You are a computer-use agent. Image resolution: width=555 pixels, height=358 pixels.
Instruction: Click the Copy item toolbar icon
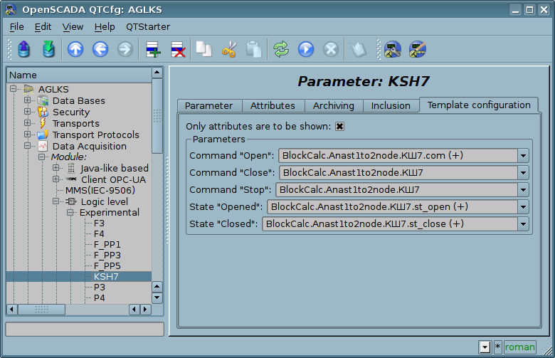[204, 49]
